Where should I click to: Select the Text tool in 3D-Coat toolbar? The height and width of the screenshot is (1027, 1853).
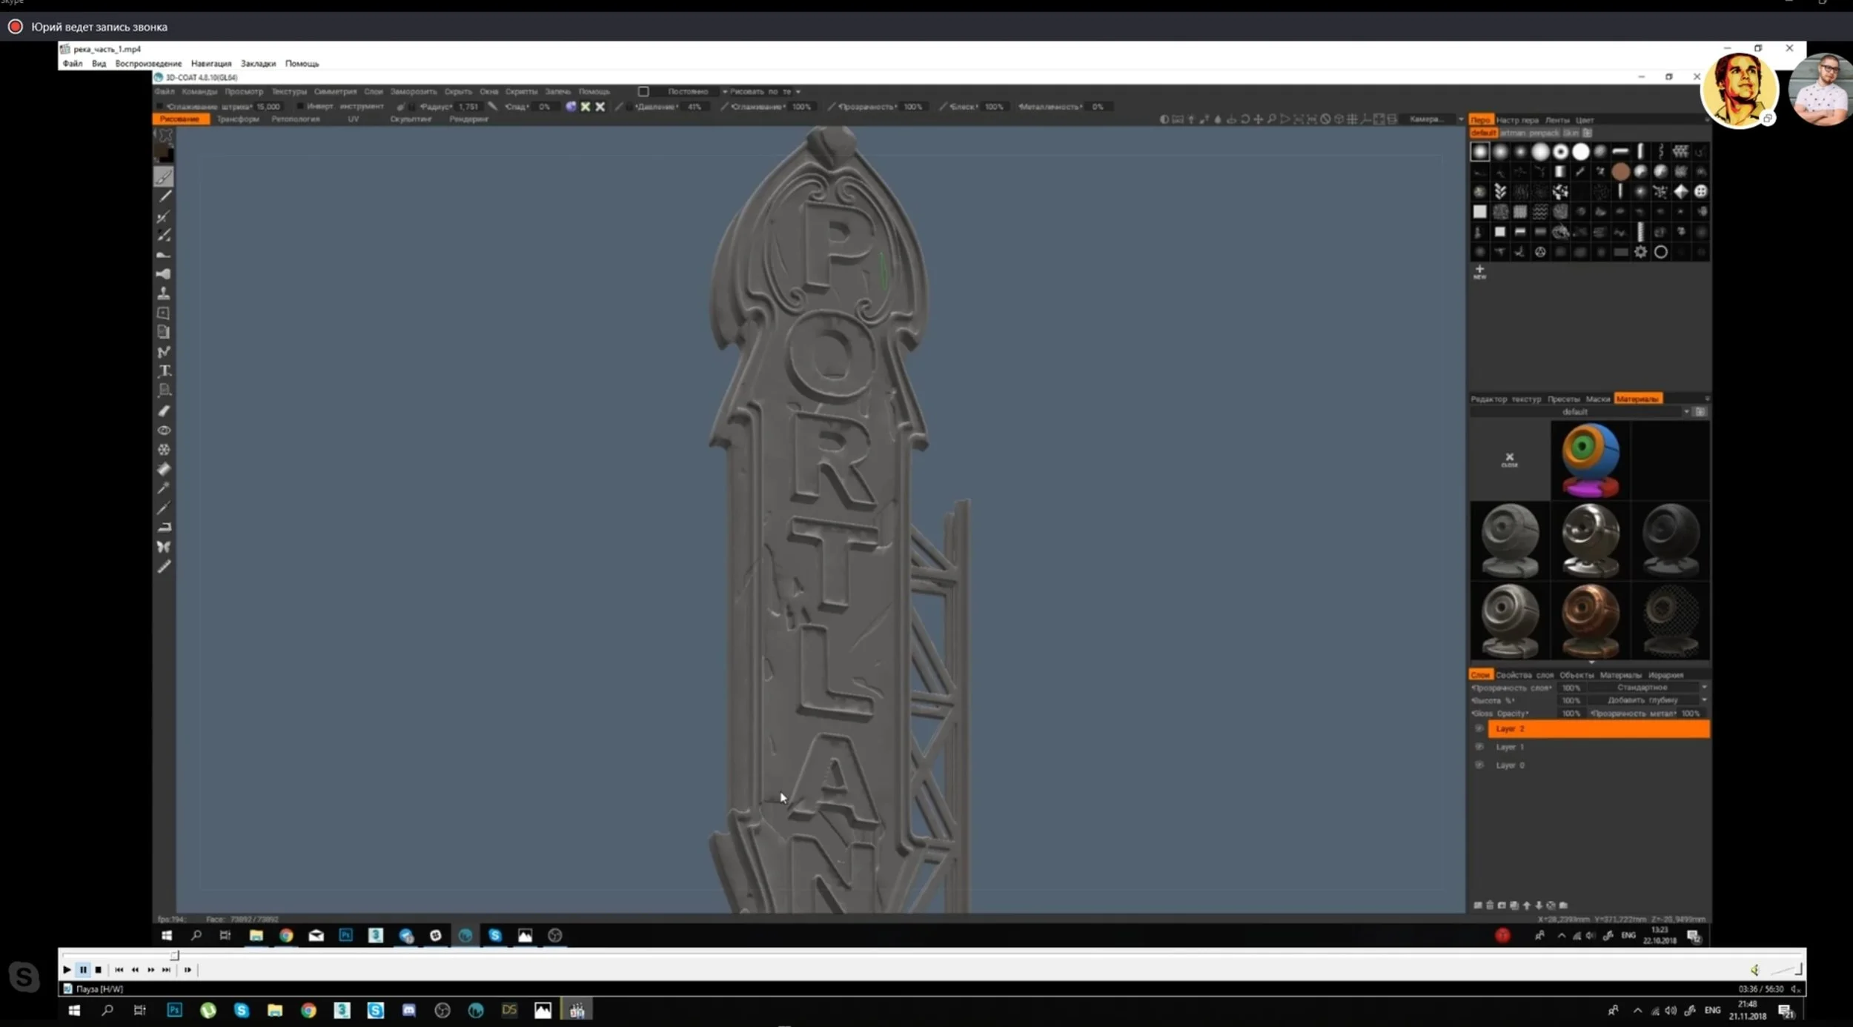pos(165,370)
